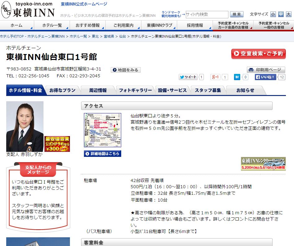Click the 東横INN仙台東口1号館 heading
This screenshot has width=294, height=246.
[x=52, y=57]
